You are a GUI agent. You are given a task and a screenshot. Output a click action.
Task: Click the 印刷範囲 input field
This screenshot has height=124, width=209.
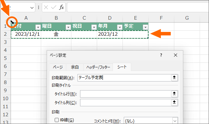124,78
